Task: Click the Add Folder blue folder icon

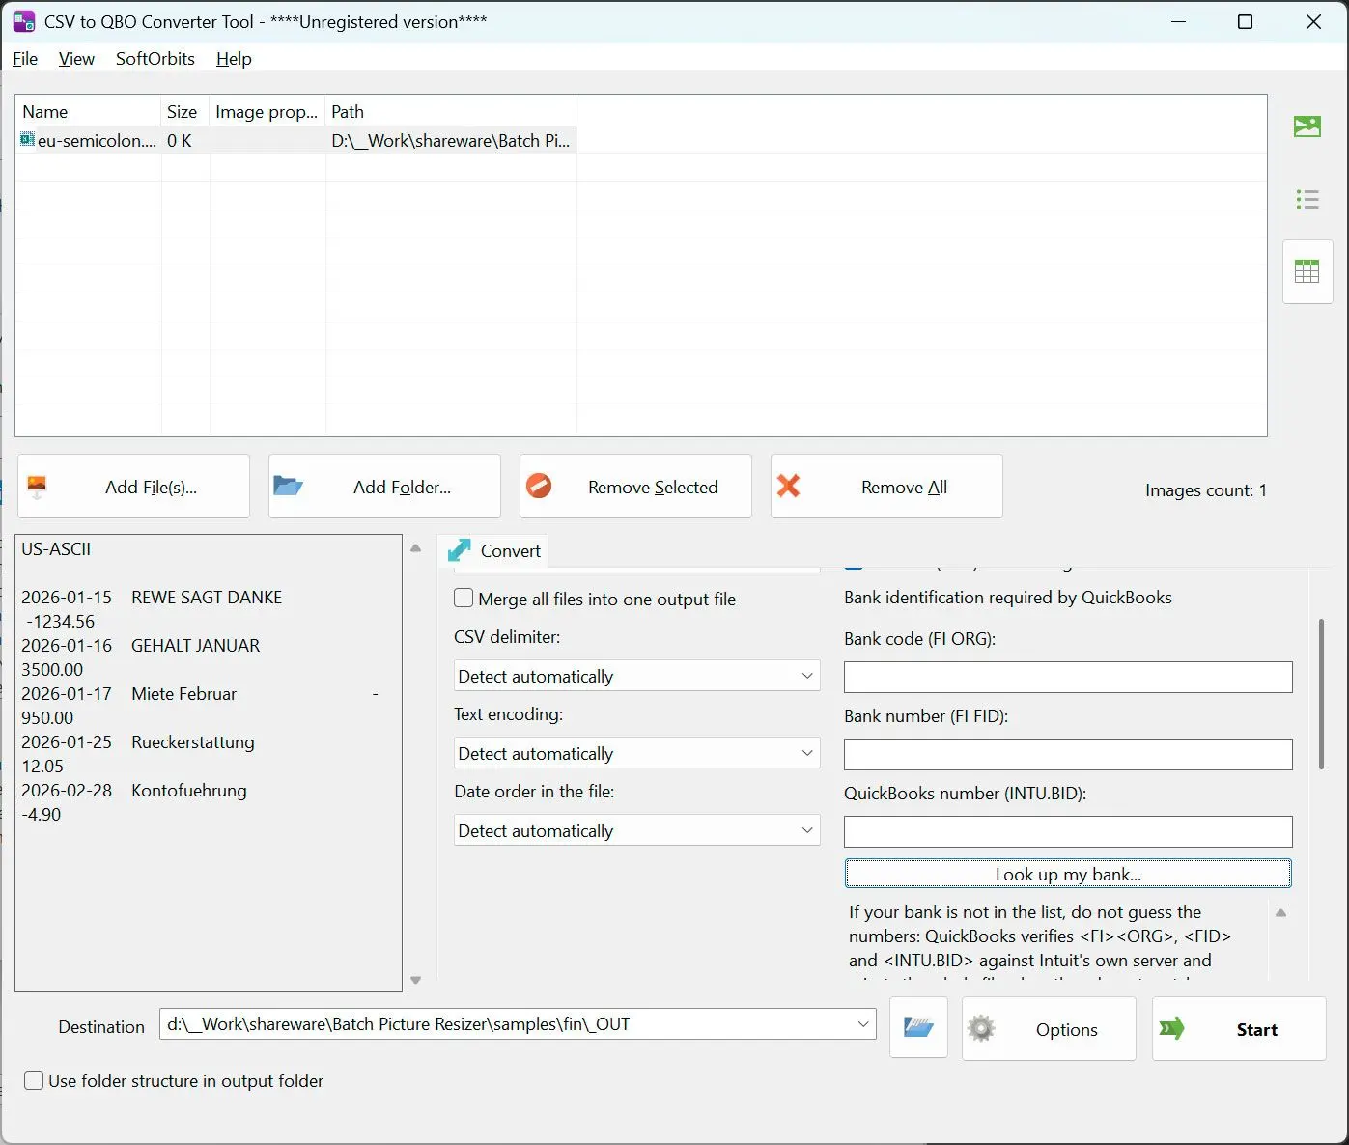Action: pos(288,486)
